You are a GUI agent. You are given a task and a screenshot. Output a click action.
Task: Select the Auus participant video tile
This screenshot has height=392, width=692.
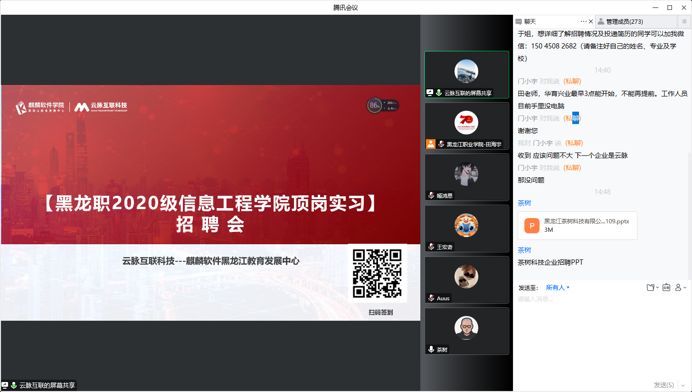pyautogui.click(x=466, y=279)
